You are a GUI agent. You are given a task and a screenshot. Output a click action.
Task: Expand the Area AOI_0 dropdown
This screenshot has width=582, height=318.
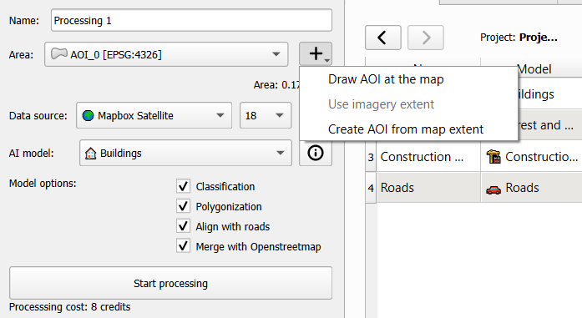(166, 54)
